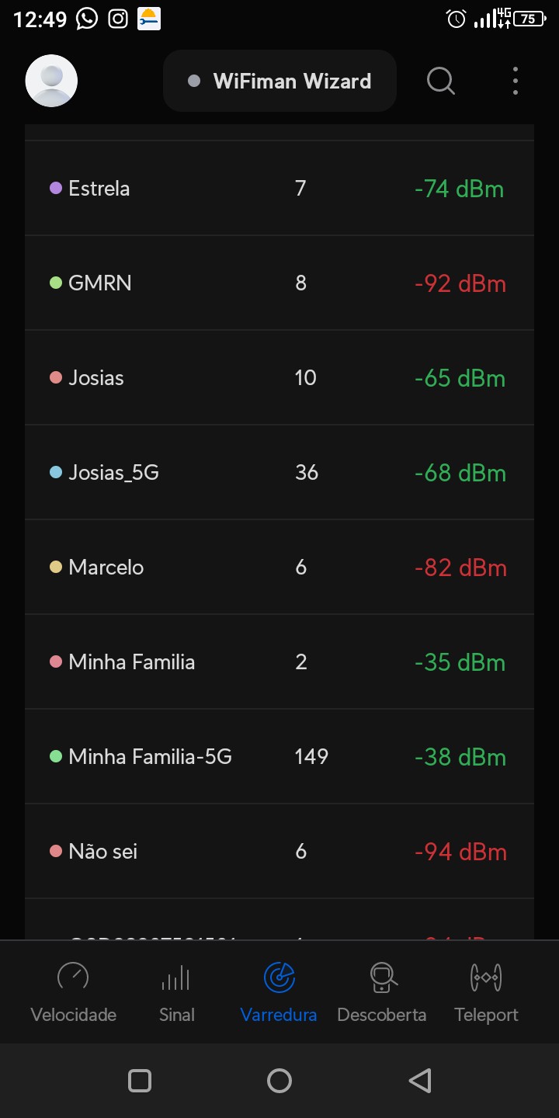
Task: Switch to the Descoberta tab label
Action: coord(382,1015)
